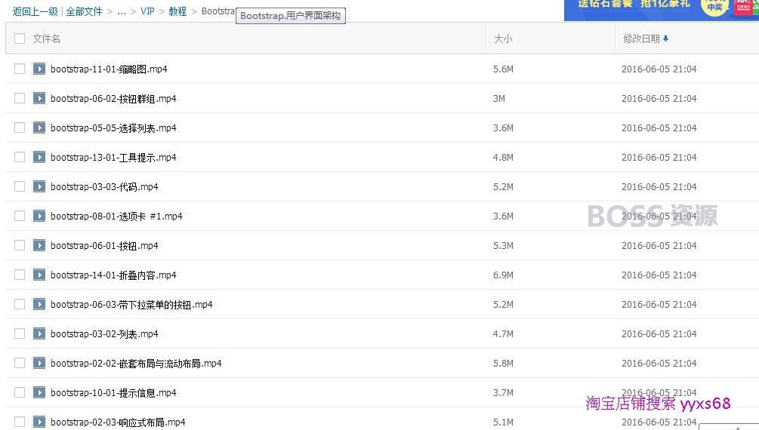This screenshot has height=430, width=759.
Task: Click video icon of bootstrap-06-03-带下拉菜单的按钮.mp4
Action: pyautogui.click(x=39, y=304)
